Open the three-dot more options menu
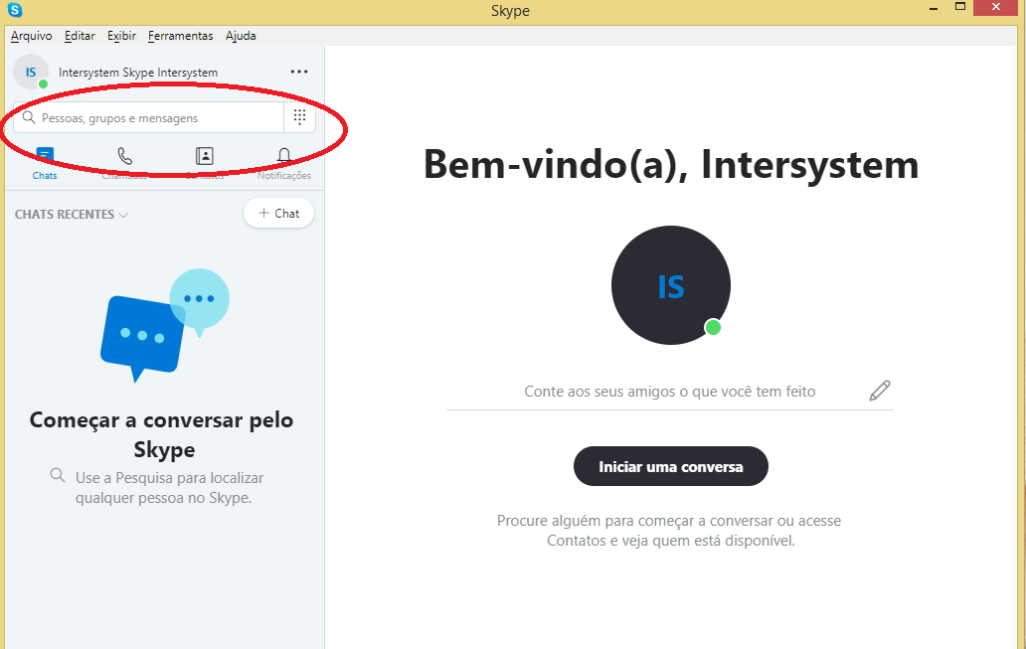Viewport: 1026px width, 649px height. coord(299,72)
